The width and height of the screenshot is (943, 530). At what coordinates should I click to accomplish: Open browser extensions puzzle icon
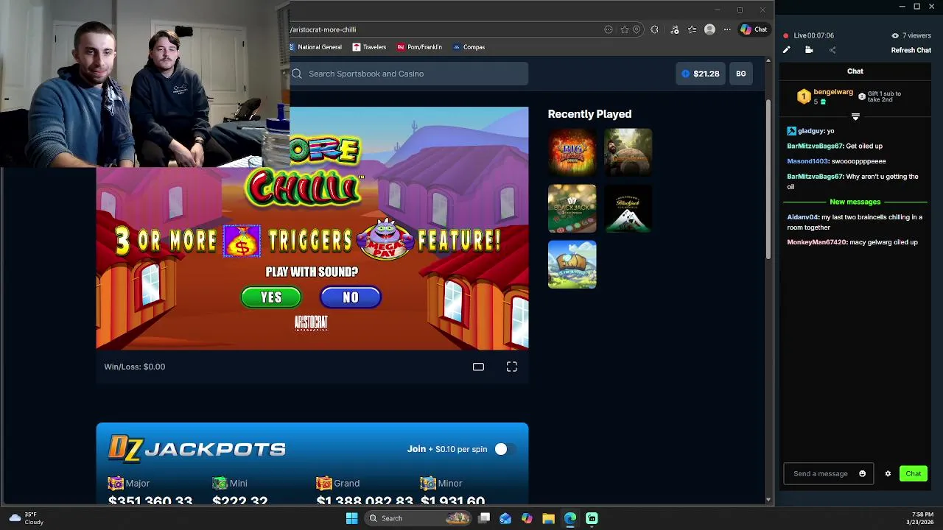(x=654, y=29)
